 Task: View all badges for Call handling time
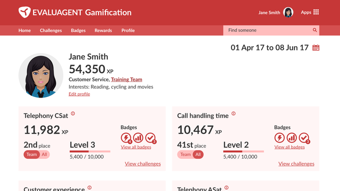pyautogui.click(x=289, y=147)
